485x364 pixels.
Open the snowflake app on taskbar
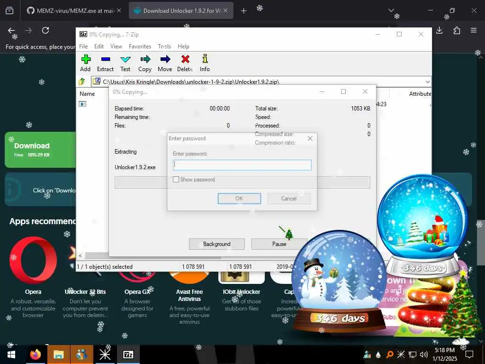[x=105, y=355]
